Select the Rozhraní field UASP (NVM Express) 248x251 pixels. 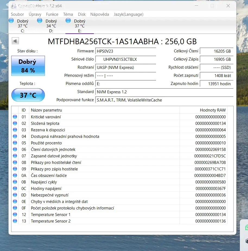(126, 67)
